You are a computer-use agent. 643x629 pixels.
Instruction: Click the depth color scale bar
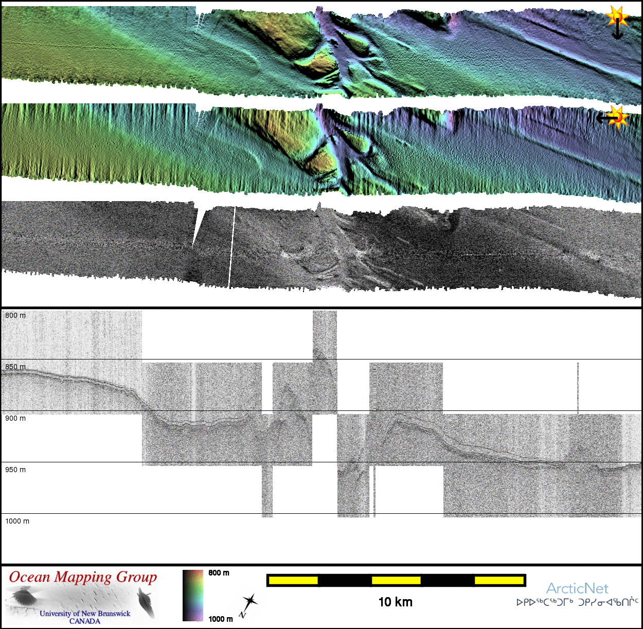coord(193,595)
